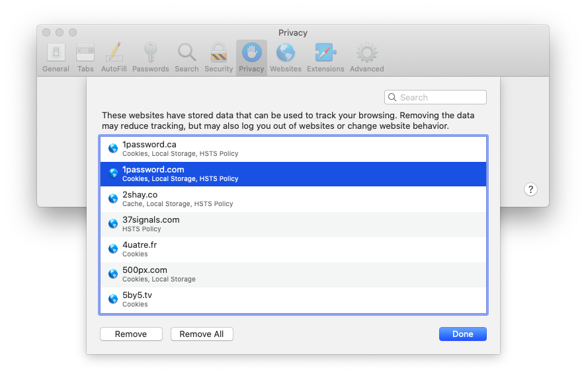
Task: Click the blue Done button
Action: (x=463, y=334)
